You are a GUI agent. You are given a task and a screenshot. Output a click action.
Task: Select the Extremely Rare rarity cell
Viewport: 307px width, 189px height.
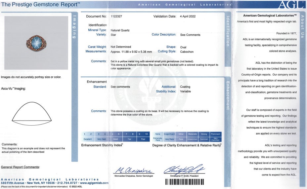pyautogui.click(x=158, y=139)
